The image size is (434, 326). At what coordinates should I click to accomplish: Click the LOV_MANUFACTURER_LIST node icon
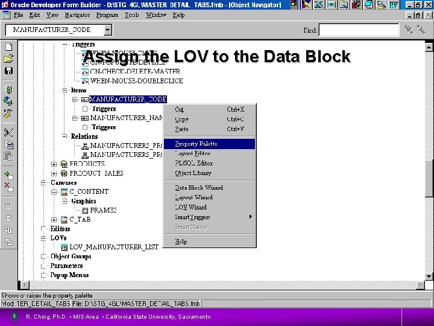(x=64, y=248)
